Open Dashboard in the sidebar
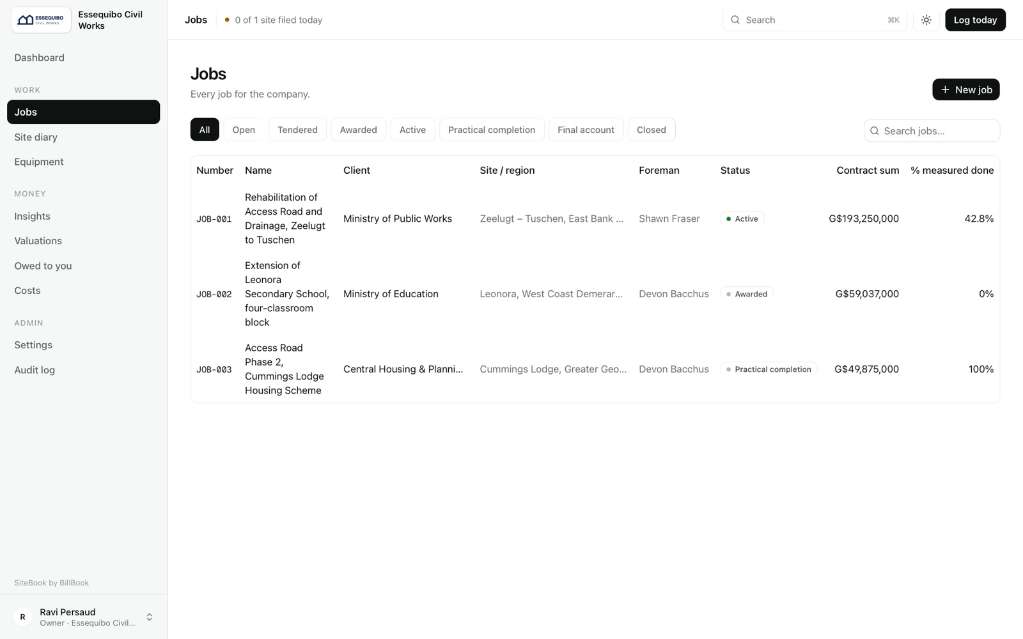The image size is (1023, 639). click(x=83, y=58)
